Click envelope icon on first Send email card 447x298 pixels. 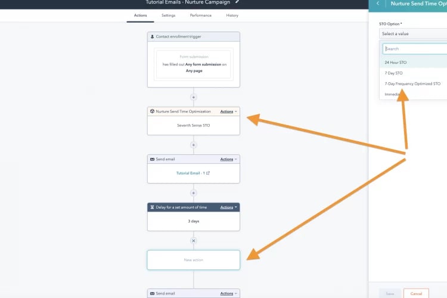152,159
